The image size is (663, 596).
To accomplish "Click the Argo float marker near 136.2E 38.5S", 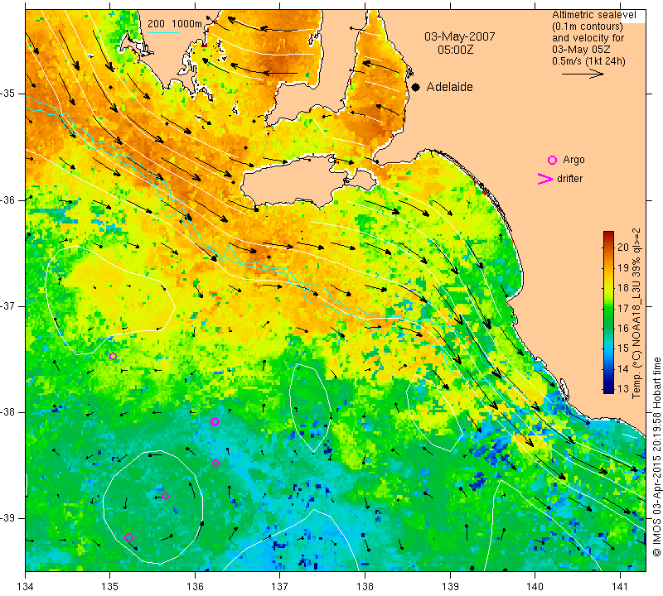I will 215,463.
